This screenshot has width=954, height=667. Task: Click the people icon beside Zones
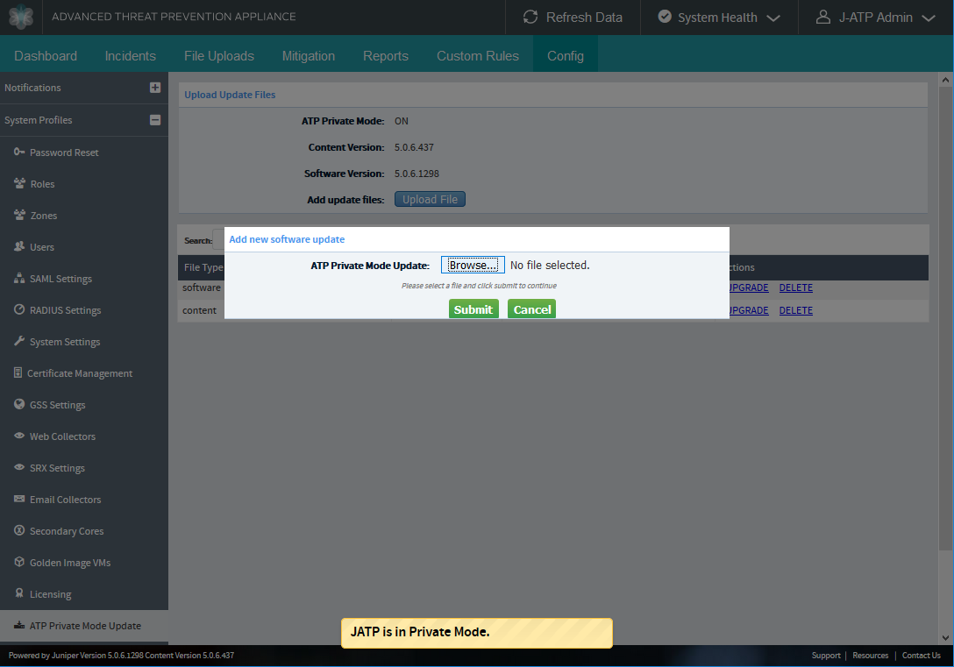click(x=19, y=215)
